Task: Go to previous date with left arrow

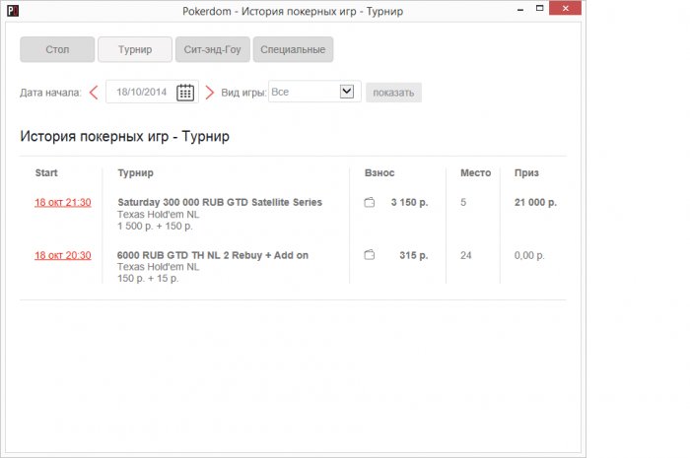Action: point(94,93)
